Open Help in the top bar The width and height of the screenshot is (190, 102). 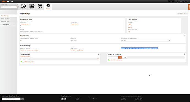(177, 2)
